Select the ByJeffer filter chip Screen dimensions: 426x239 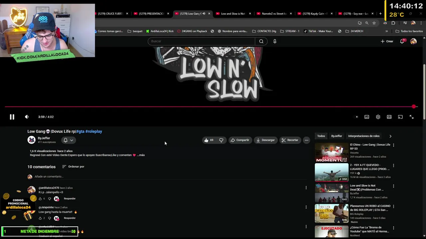tap(336, 136)
